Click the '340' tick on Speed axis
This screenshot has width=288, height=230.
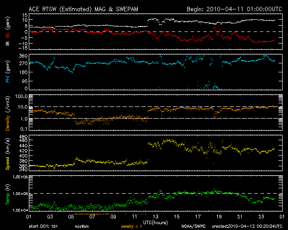pos(23,169)
